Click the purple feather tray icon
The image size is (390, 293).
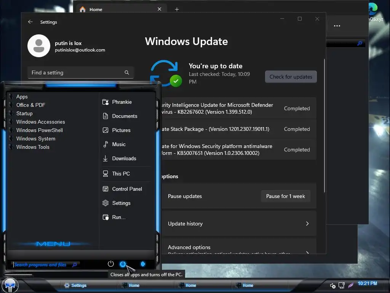(x=351, y=285)
